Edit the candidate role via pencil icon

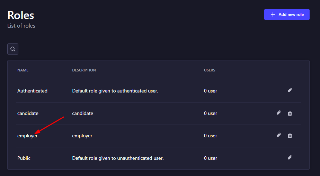[279, 113]
